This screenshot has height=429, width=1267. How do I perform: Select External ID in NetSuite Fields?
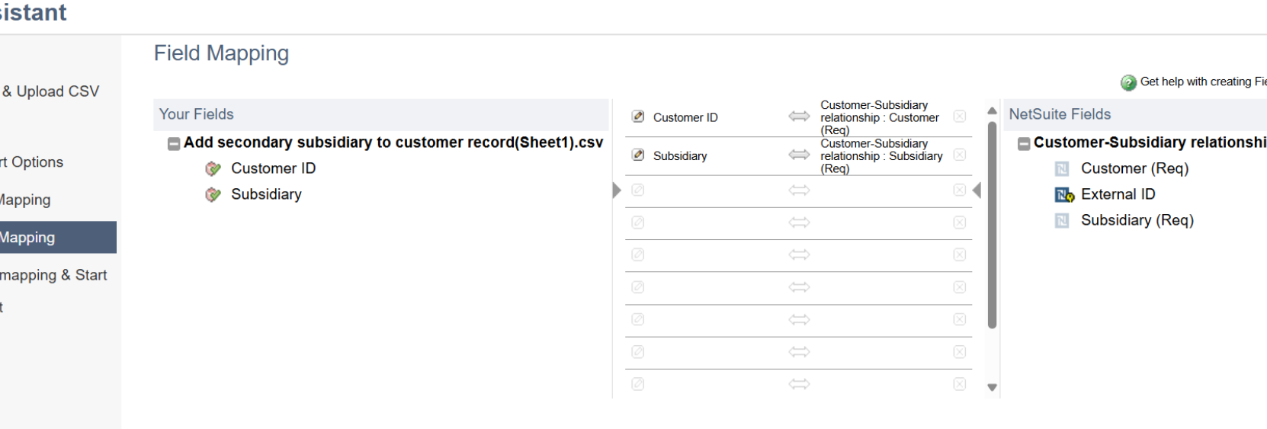coord(1118,194)
